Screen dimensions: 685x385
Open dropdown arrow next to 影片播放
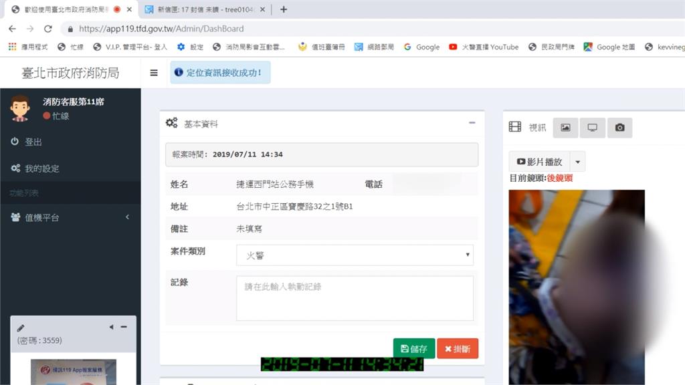click(x=577, y=162)
